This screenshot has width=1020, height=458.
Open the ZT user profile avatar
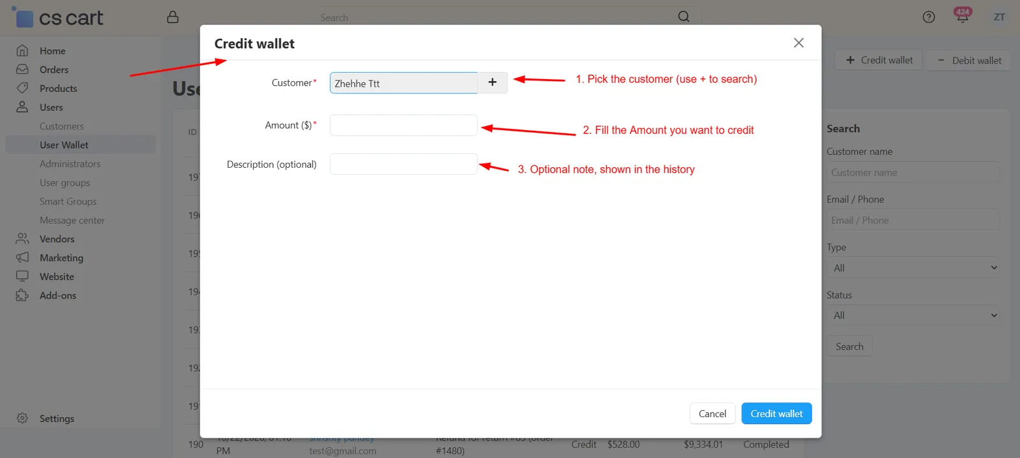pyautogui.click(x=999, y=17)
